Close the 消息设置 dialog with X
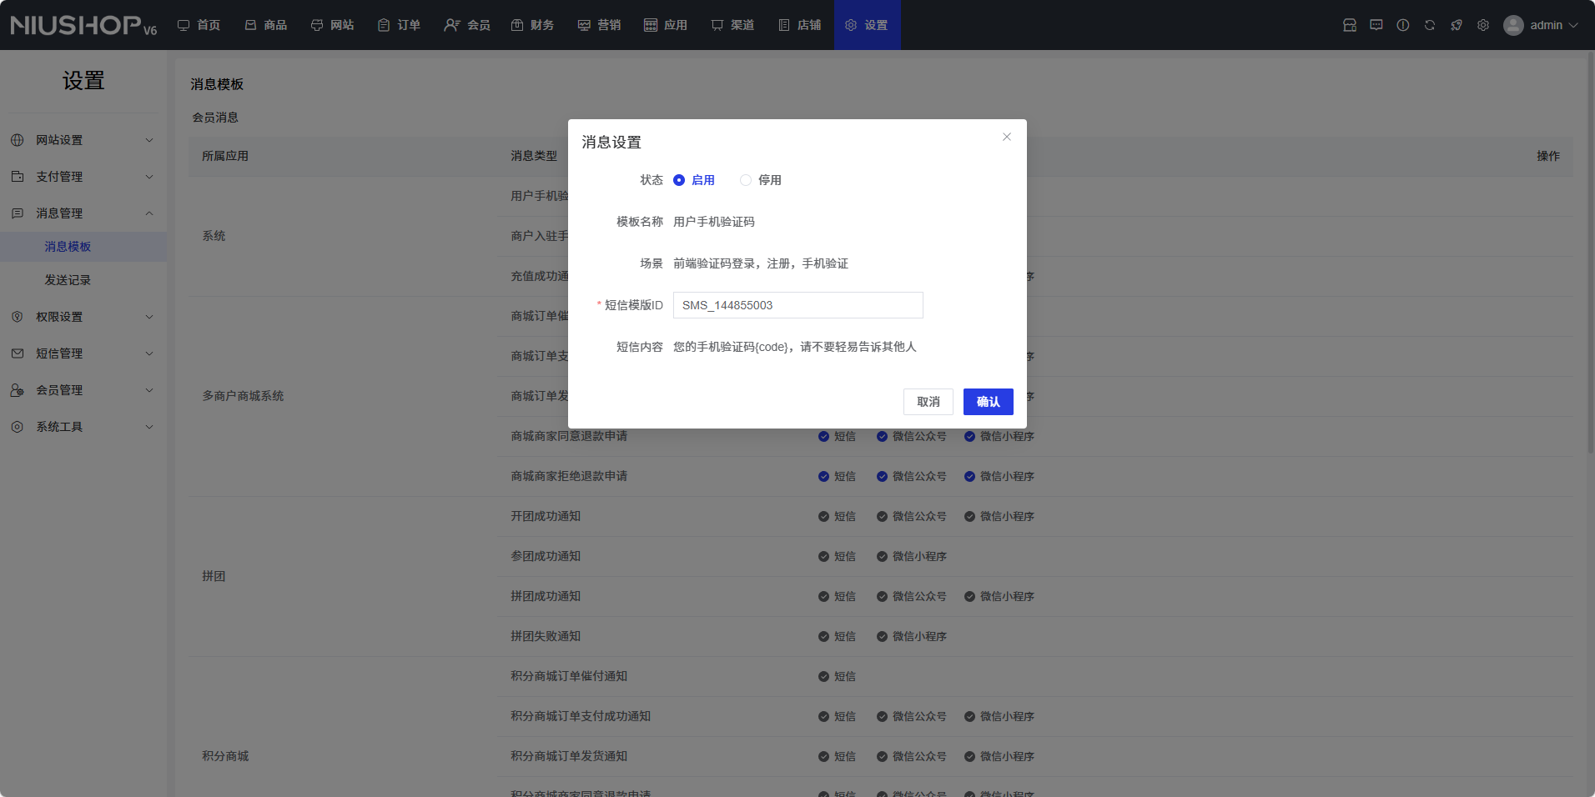 tap(1007, 137)
